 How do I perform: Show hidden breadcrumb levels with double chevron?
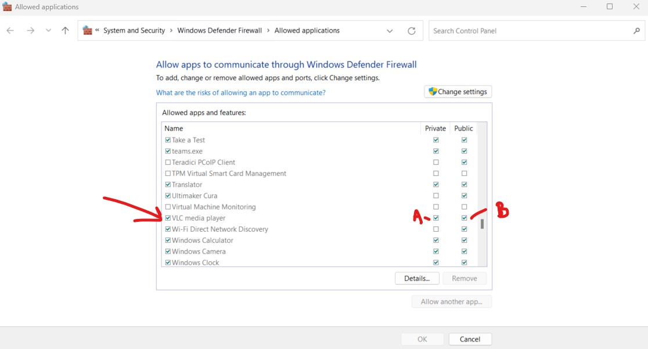pos(97,30)
